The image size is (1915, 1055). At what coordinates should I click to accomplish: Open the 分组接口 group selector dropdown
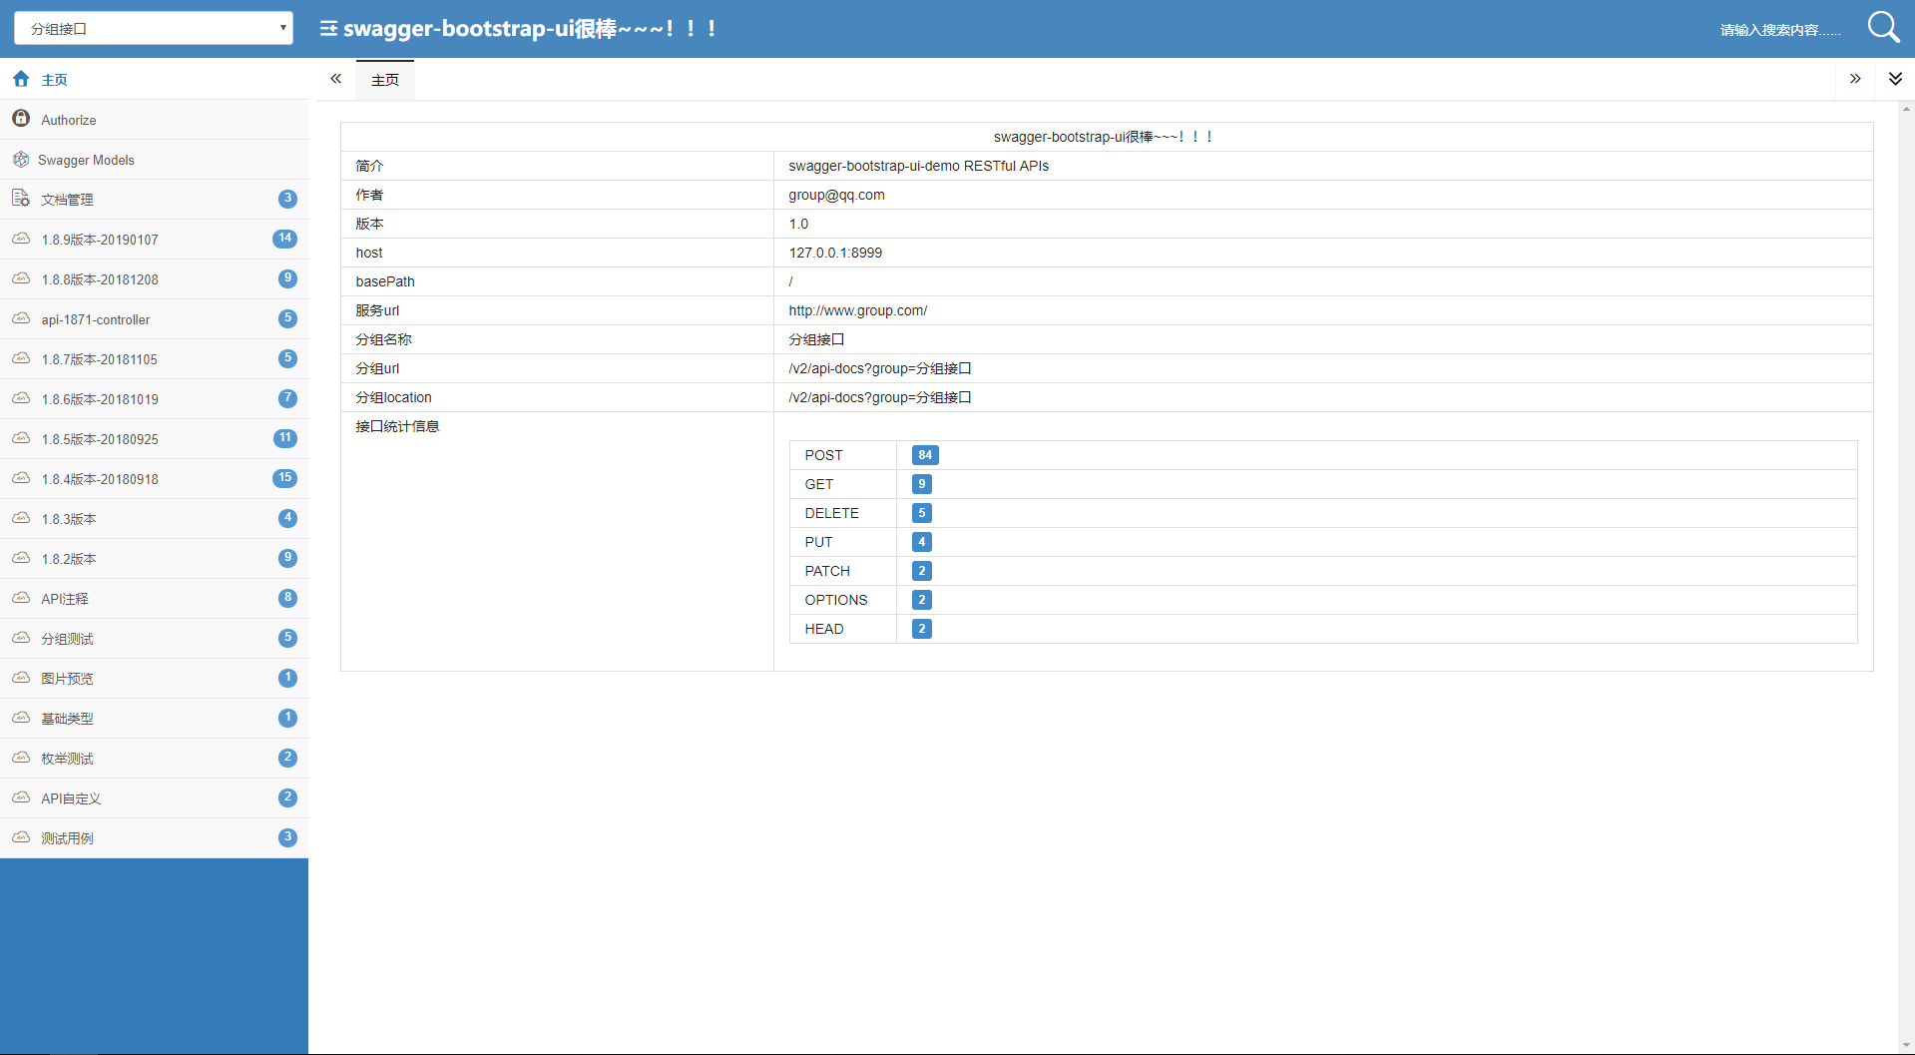click(x=152, y=28)
